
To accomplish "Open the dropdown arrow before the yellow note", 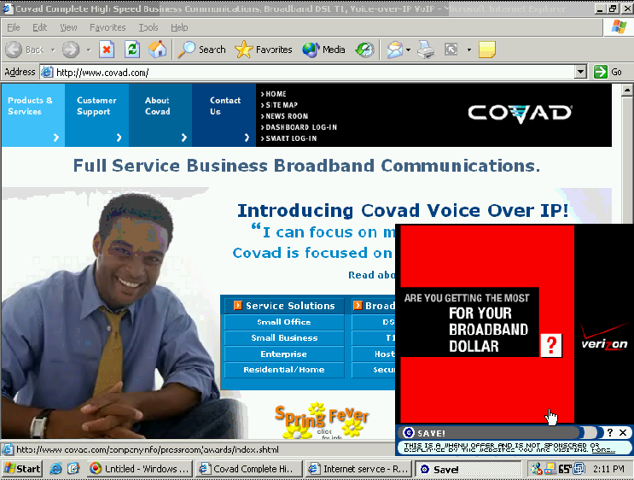I will click(x=469, y=50).
